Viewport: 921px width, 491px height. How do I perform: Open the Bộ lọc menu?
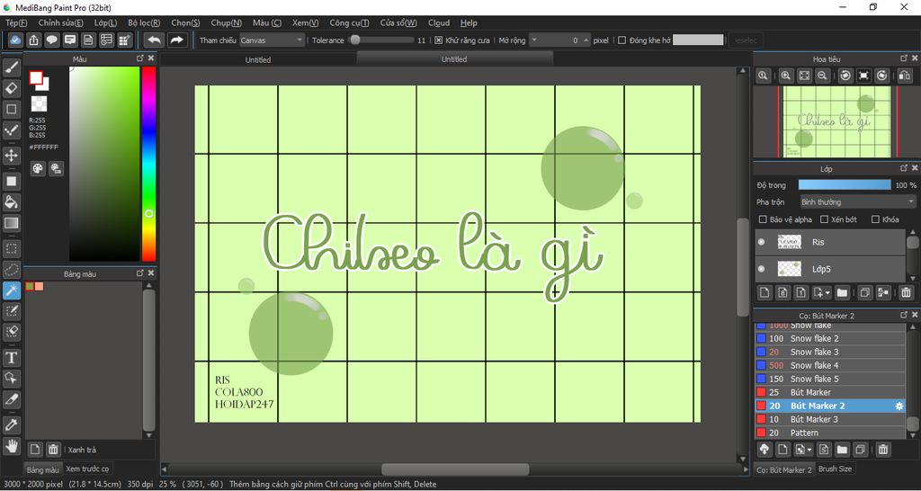point(144,22)
